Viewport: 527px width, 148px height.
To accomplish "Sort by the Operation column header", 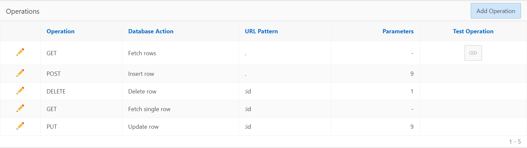I will [61, 31].
